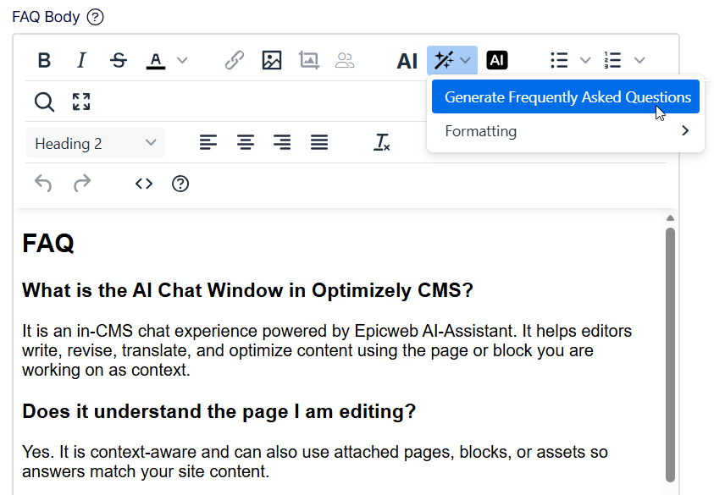Open editor help in the toolbar

(x=180, y=184)
